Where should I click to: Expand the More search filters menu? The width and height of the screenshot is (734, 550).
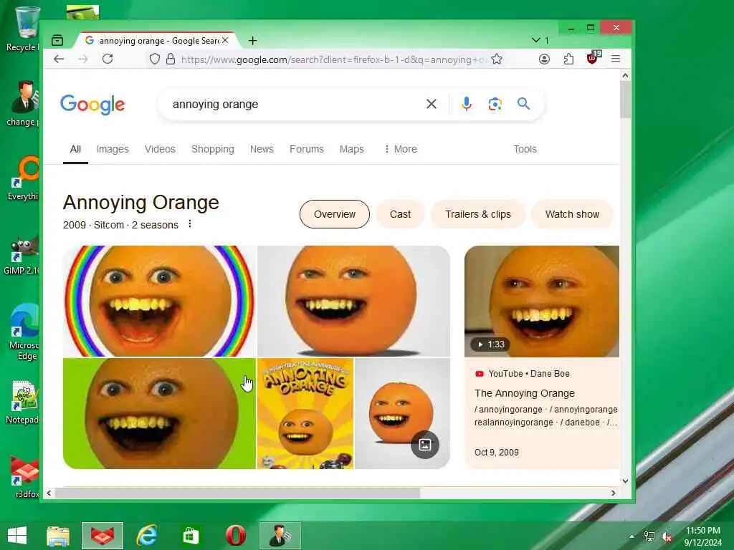(400, 149)
